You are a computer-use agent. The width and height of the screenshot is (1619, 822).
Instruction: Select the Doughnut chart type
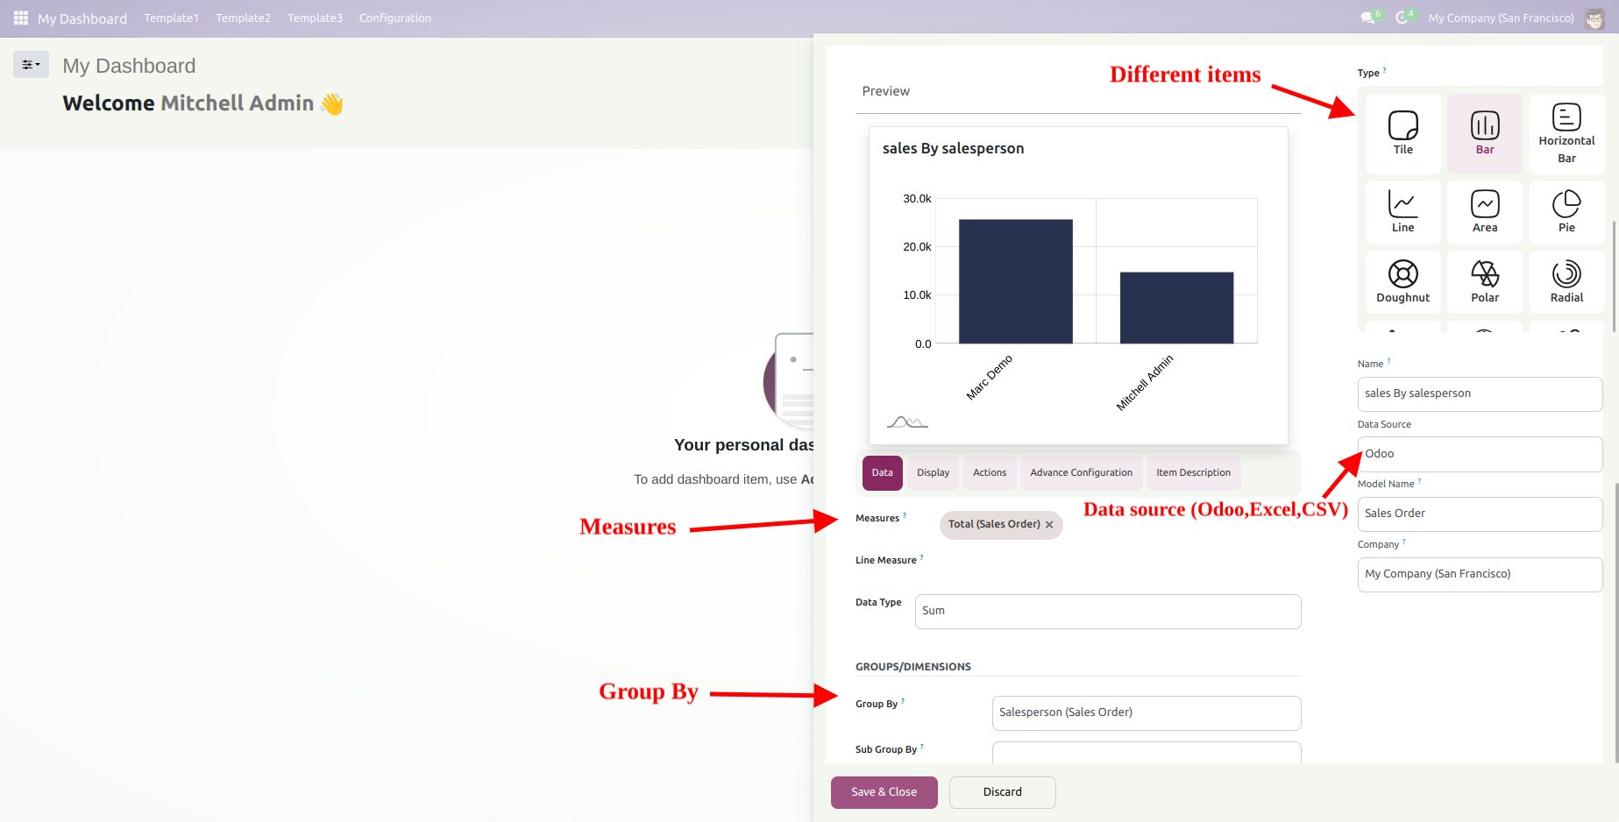(1402, 281)
